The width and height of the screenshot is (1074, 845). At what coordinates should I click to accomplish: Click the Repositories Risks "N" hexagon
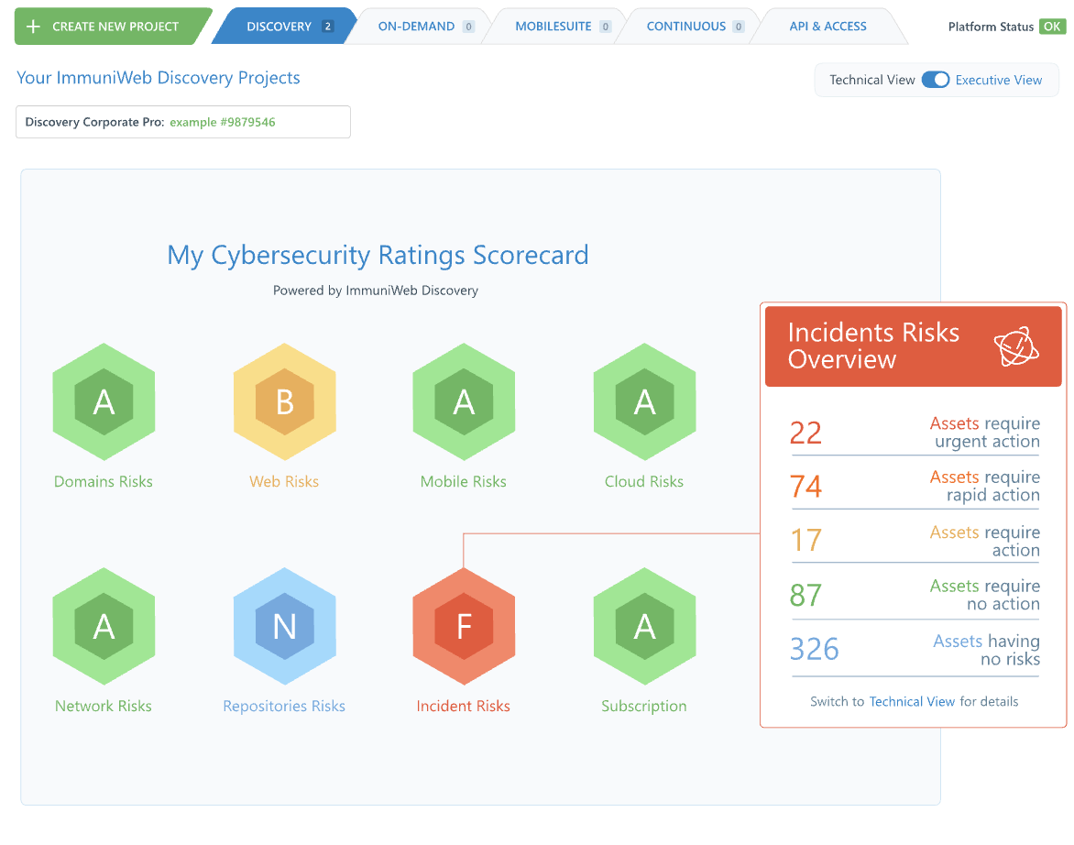point(284,627)
